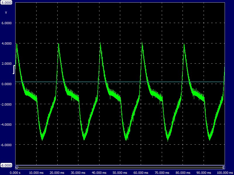Click the 30.000 ms time axis label
This screenshot has width=234, height=175.
[x=78, y=173]
